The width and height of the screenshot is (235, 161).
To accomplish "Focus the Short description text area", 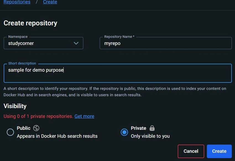I will point(118,73).
